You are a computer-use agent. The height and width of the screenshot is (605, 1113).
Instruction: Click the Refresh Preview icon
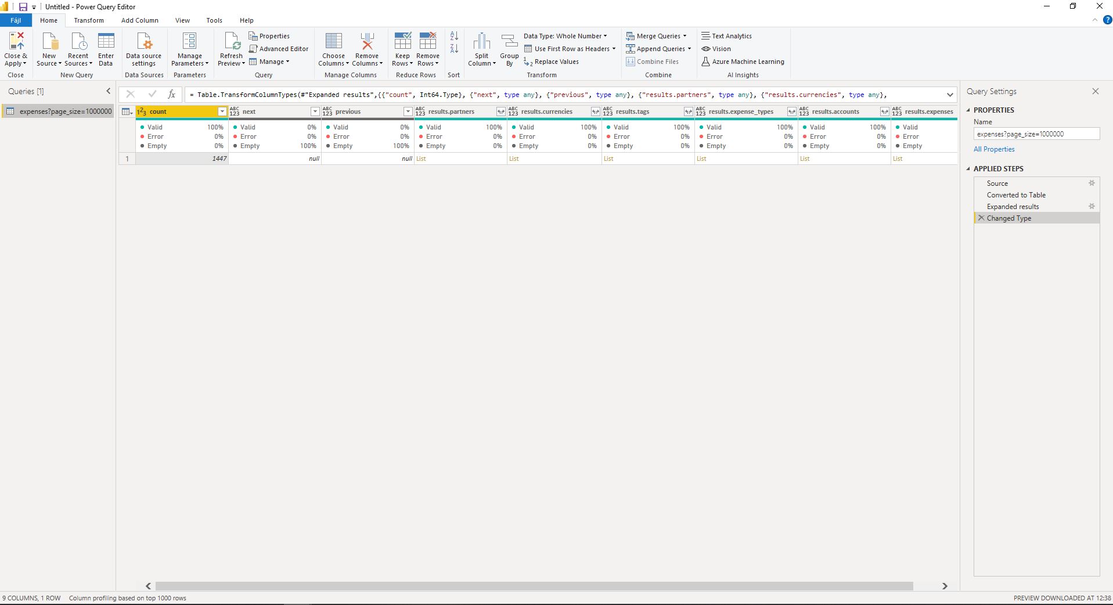tap(232, 41)
